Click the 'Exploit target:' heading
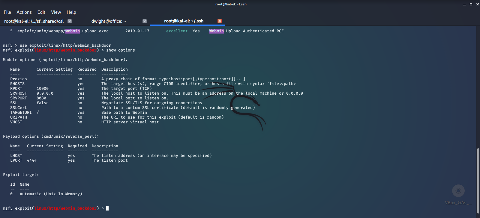The width and height of the screenshot is (480, 218). [21, 175]
